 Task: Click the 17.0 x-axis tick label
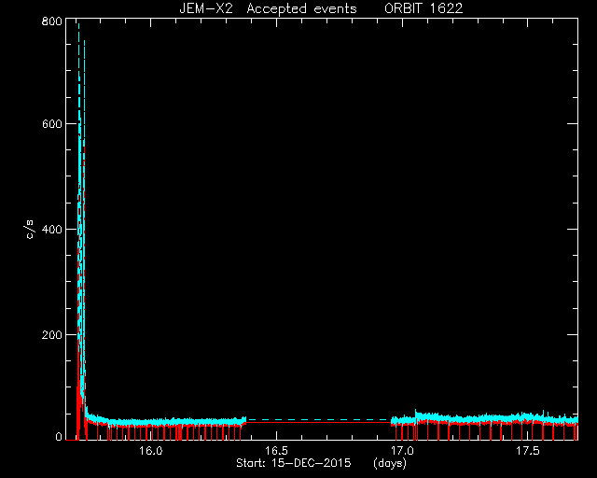[402, 451]
